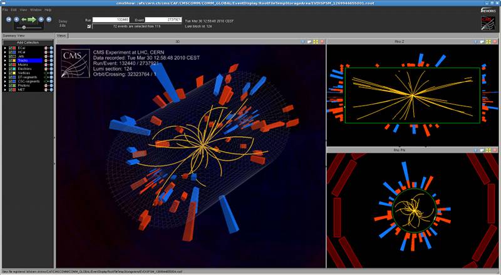Maximize the 3D view with yellow icon
The height and width of the screenshot is (275, 501).
pos(316,41)
